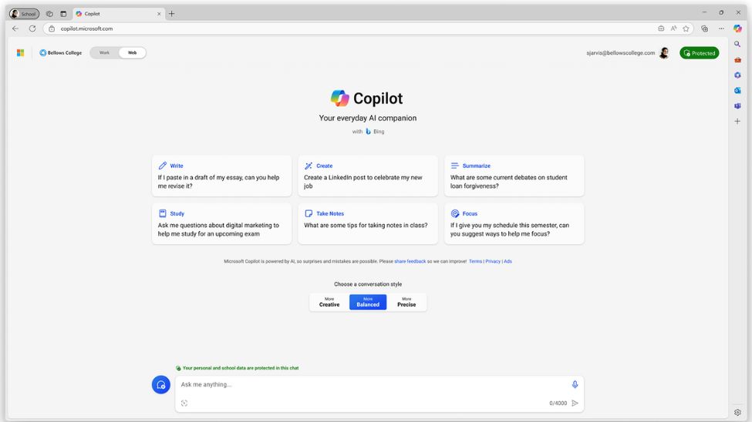
Task: Click the add image screenshot icon
Action: pos(184,404)
